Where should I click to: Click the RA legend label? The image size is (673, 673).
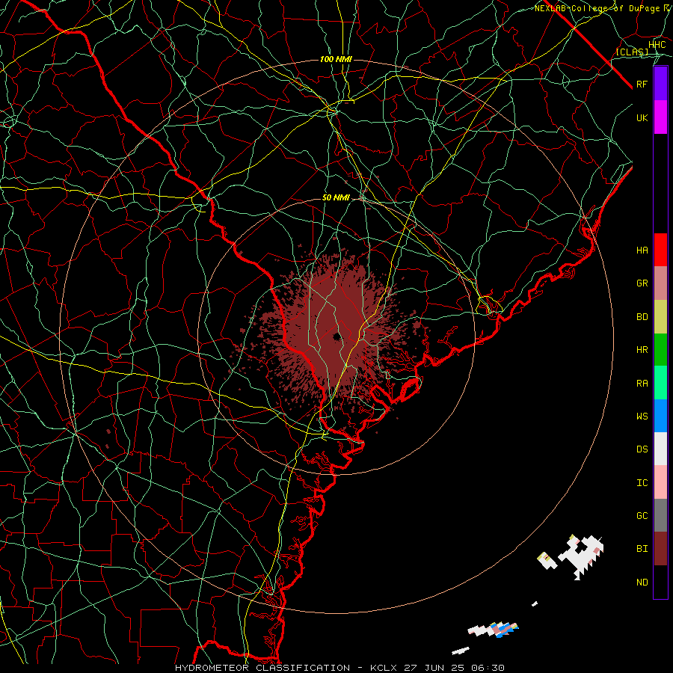pyautogui.click(x=642, y=383)
